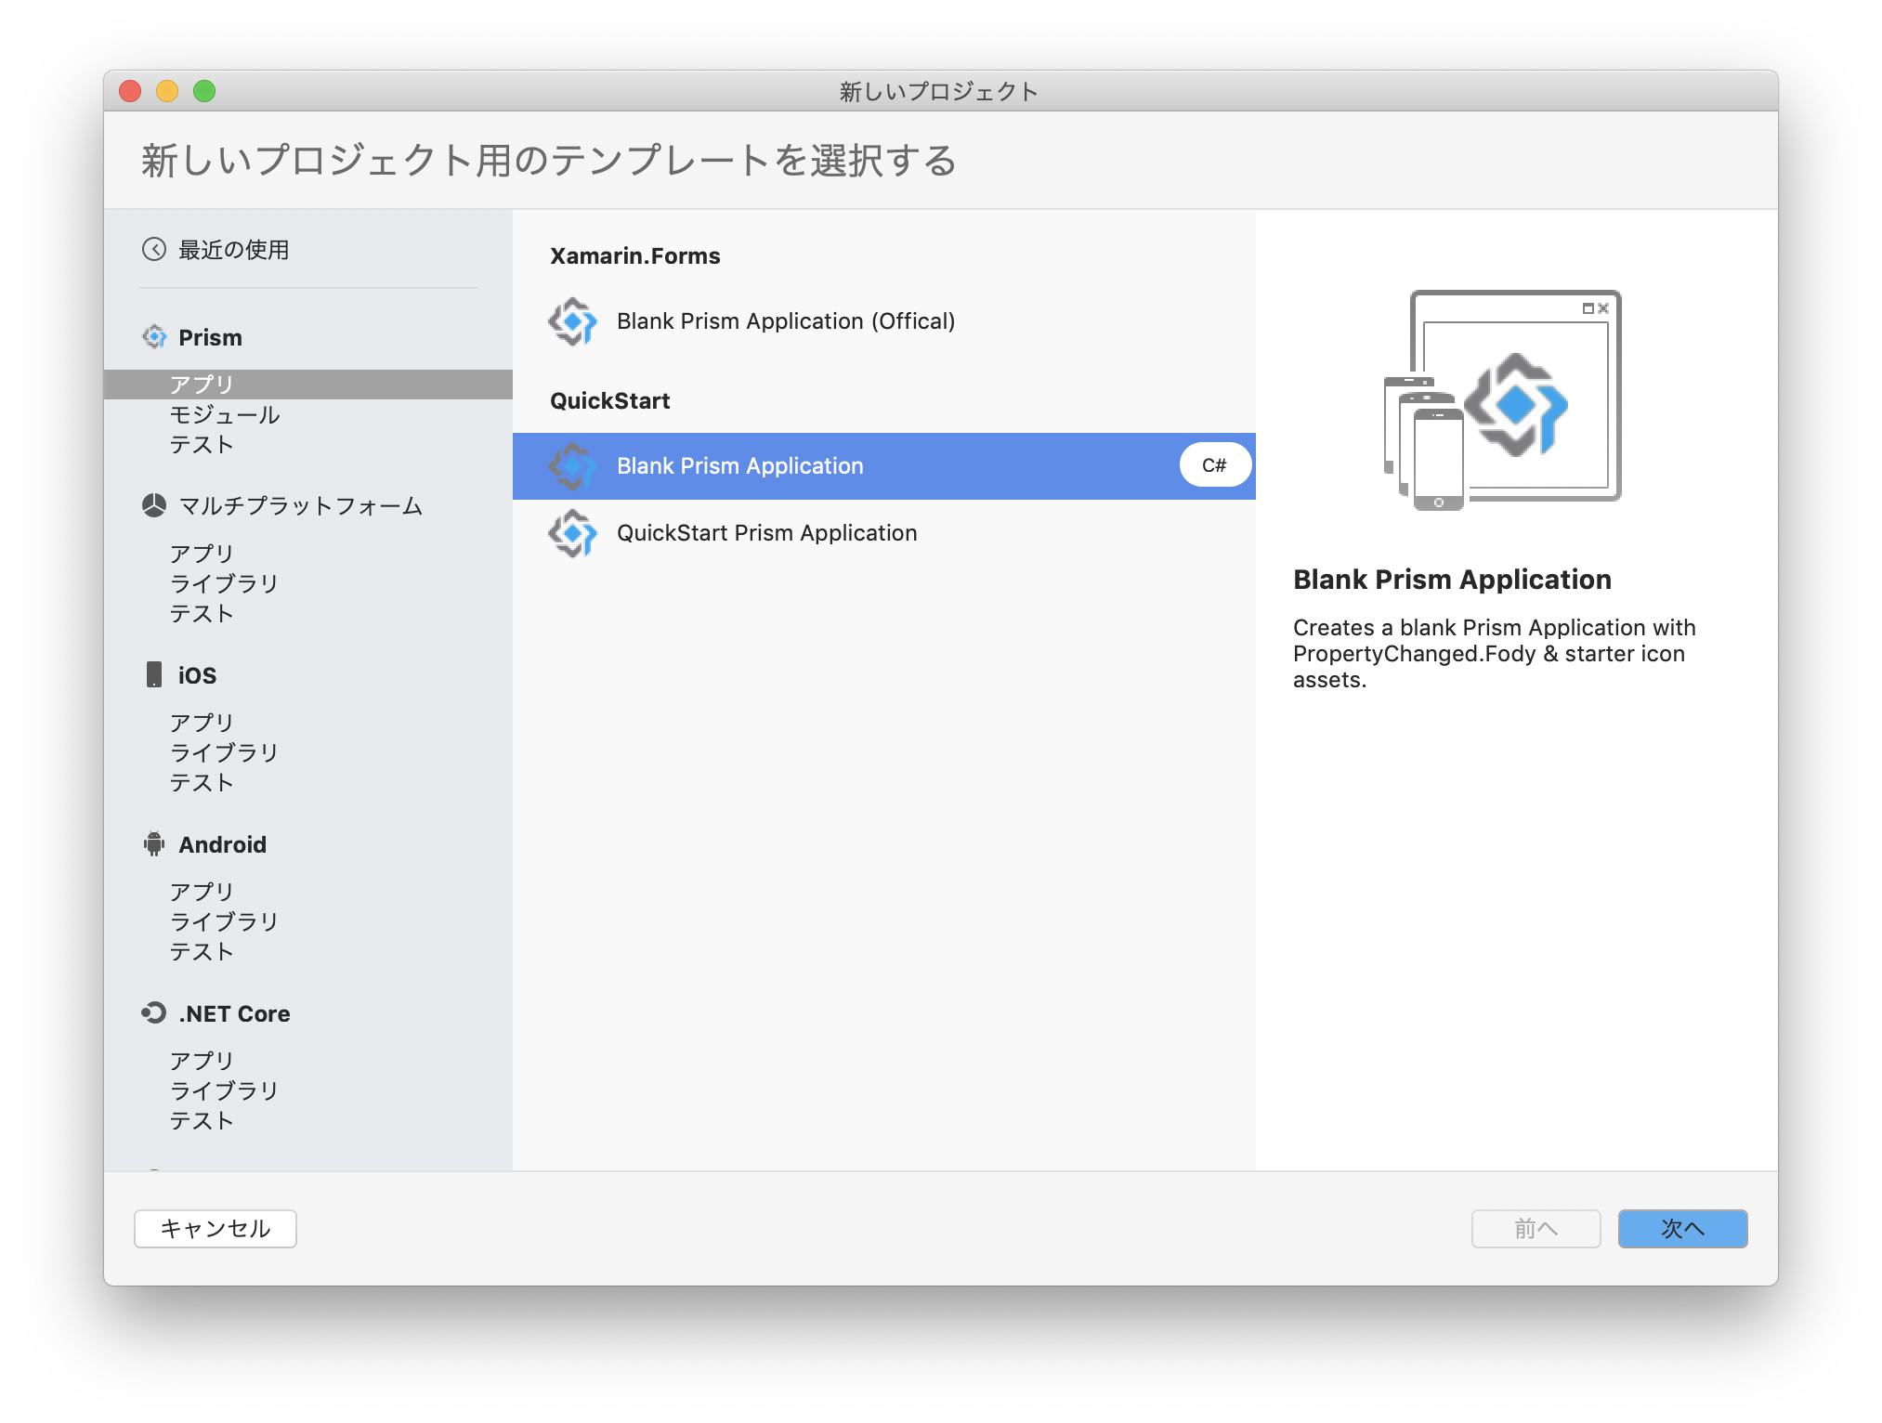
Task: Click the Prism section icon in sidebar
Action: point(155,337)
